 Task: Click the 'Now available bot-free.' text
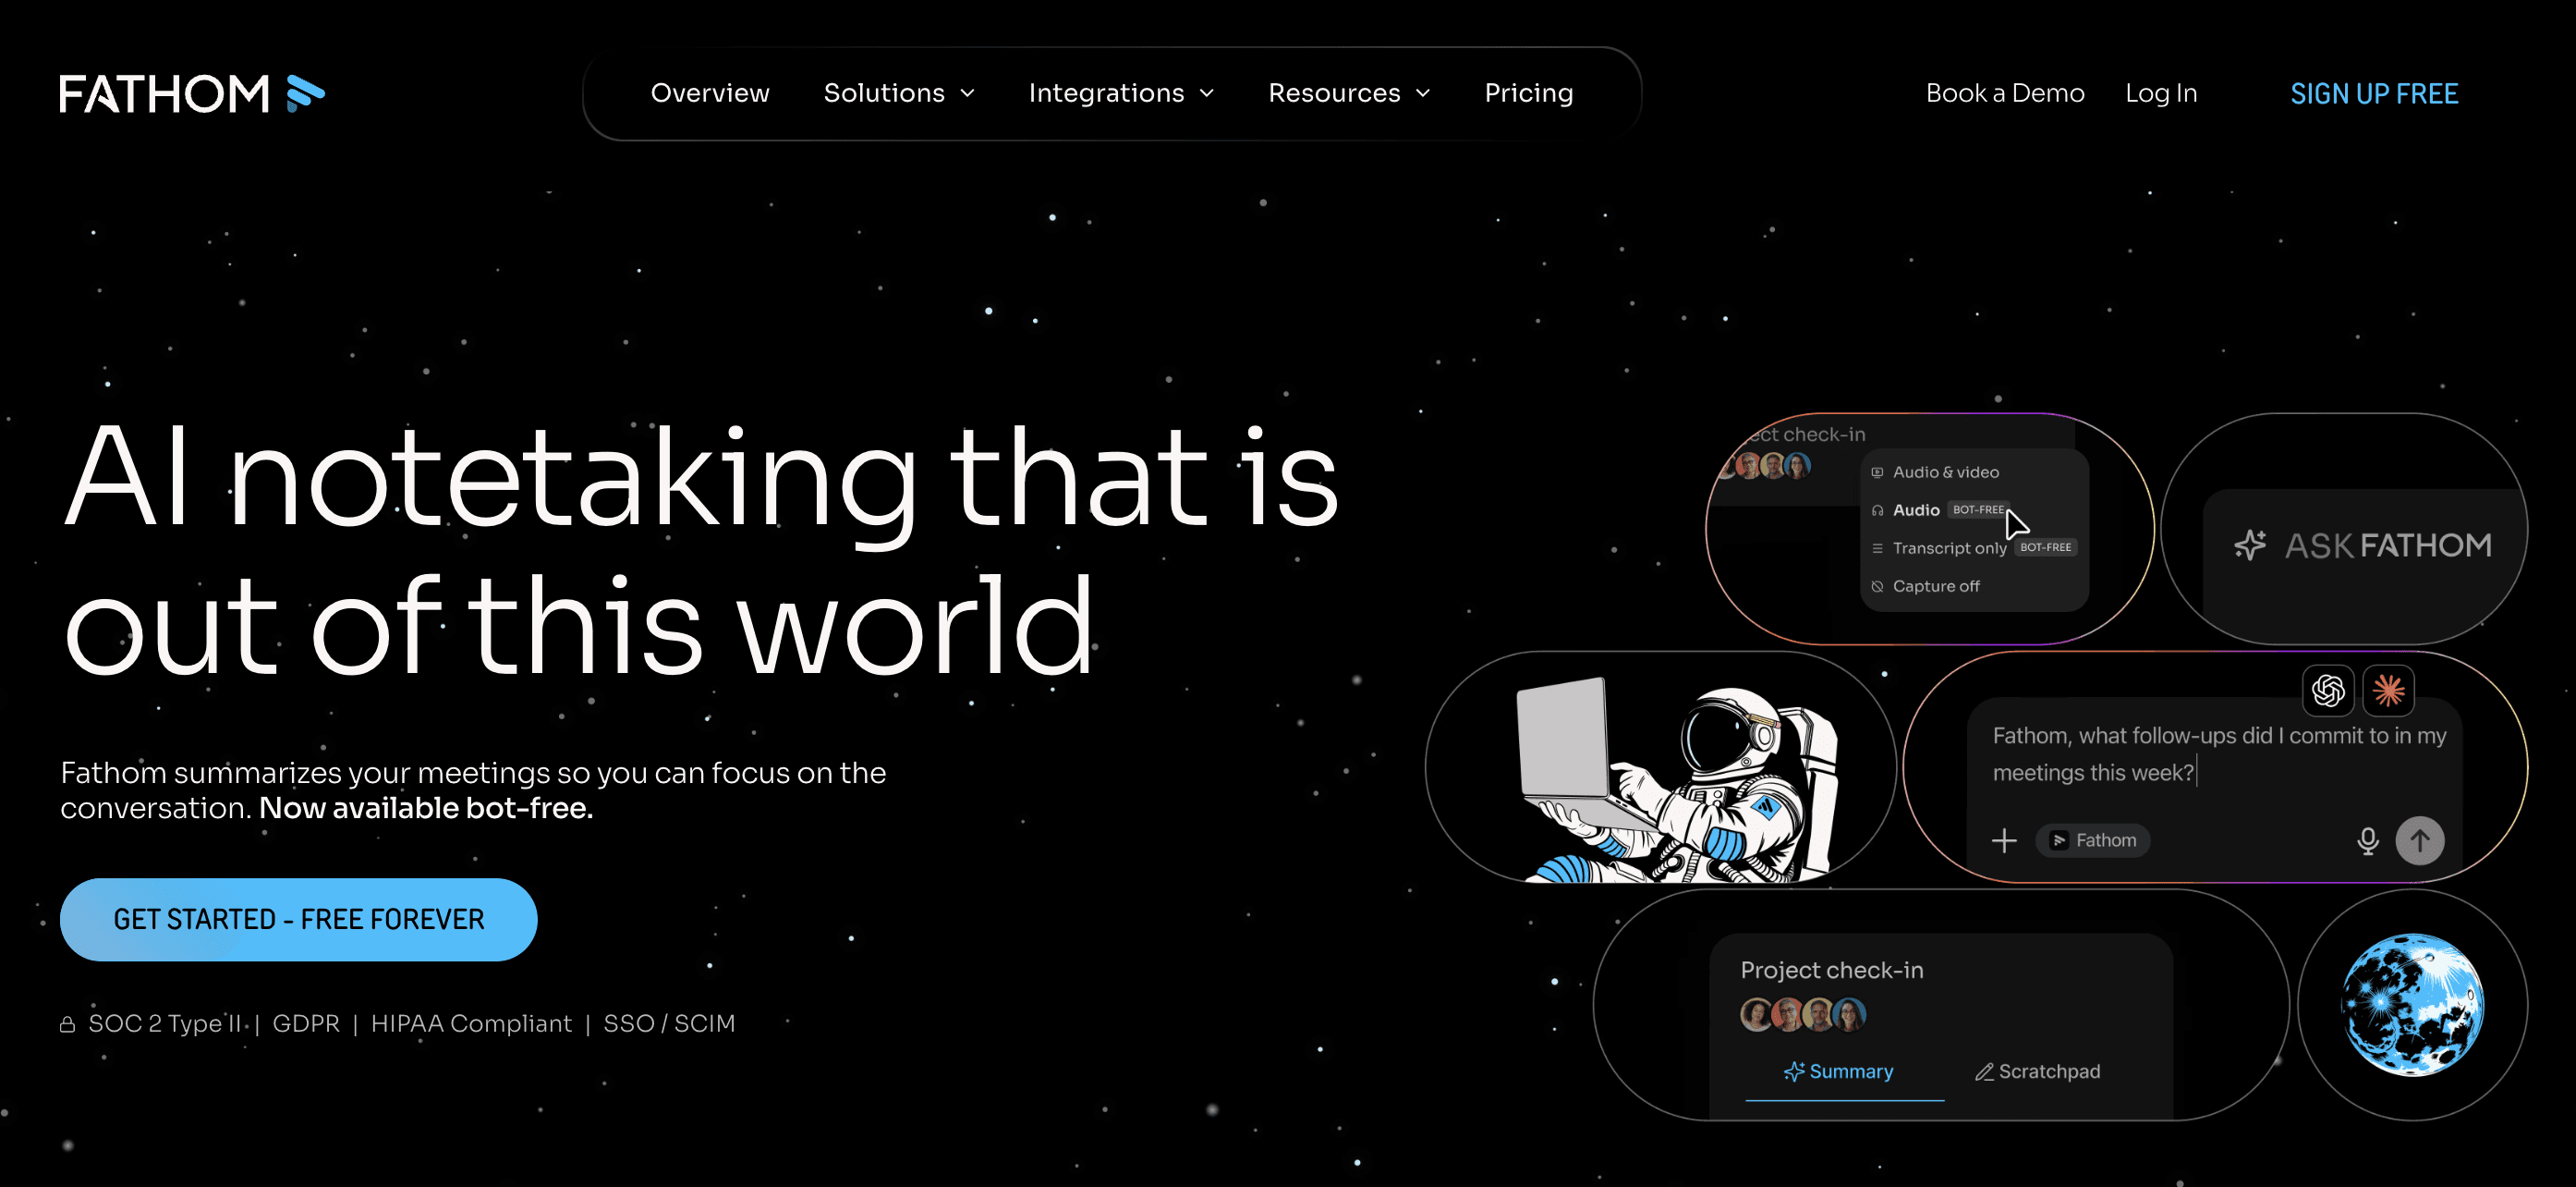click(426, 809)
